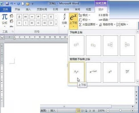Image resolution: width=139 pixels, height=113 pixels.
Task: Switch to the 开始 tab
Action: (x=17, y=9)
